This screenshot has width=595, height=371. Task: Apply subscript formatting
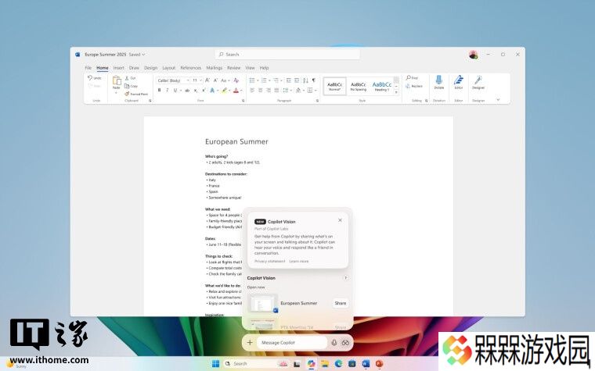tap(195, 90)
